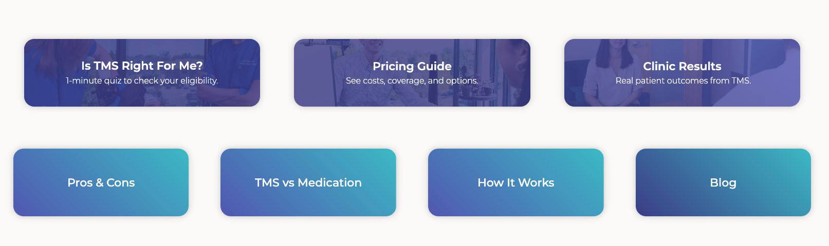
Task: Select the Pros & Cons tile
Action: click(x=101, y=182)
